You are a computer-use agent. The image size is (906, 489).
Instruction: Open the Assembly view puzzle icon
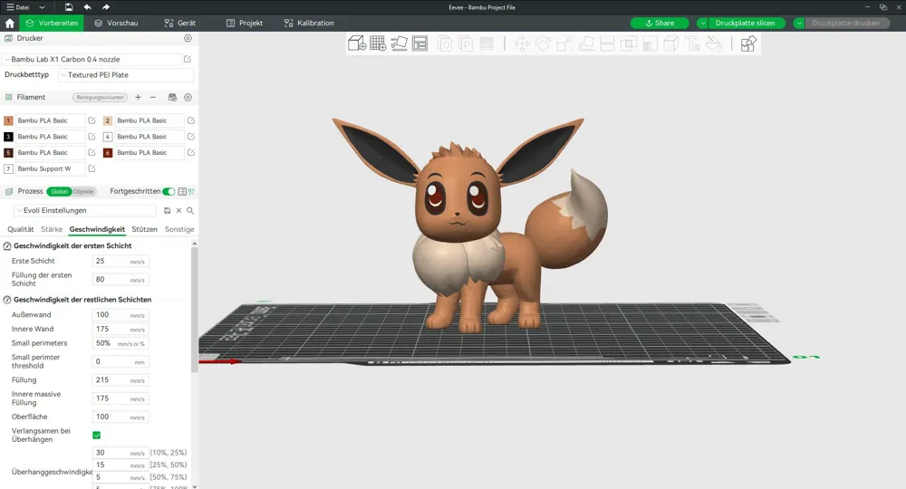748,43
